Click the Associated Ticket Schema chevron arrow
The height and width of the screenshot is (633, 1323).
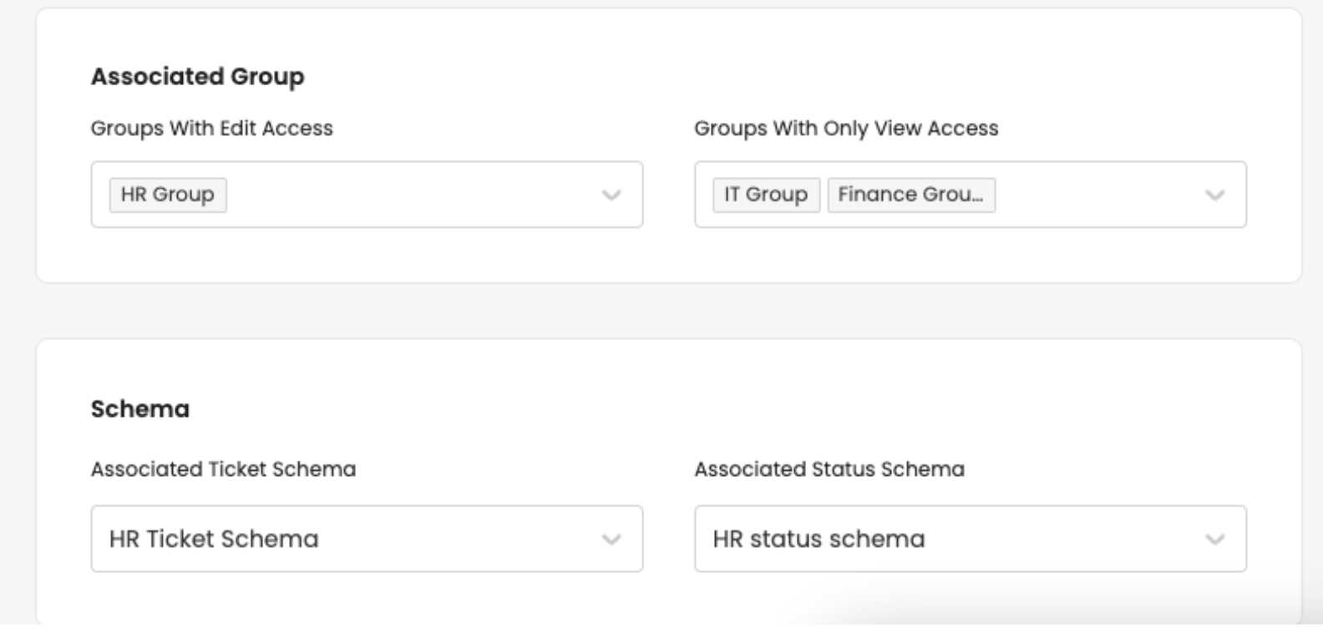(x=611, y=539)
